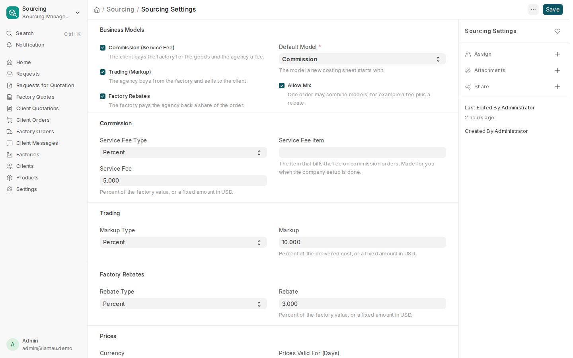Click the Notification bell icon

pyautogui.click(x=9, y=45)
